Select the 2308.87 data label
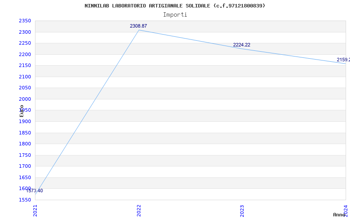Viewport: 350px width, 219px height. point(138,26)
